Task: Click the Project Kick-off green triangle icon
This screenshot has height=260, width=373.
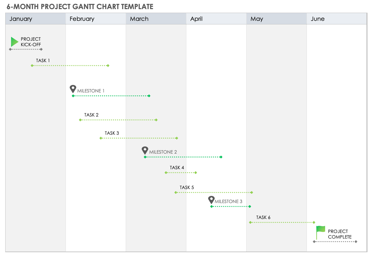Action: point(14,42)
